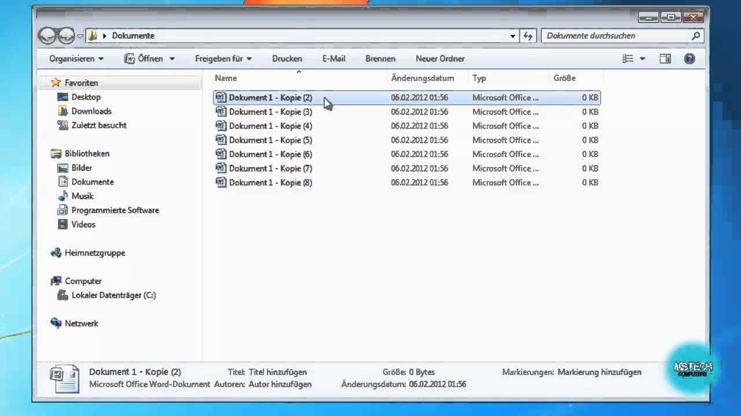Click the refresh button beside address bar
The image size is (741, 416).
527,36
